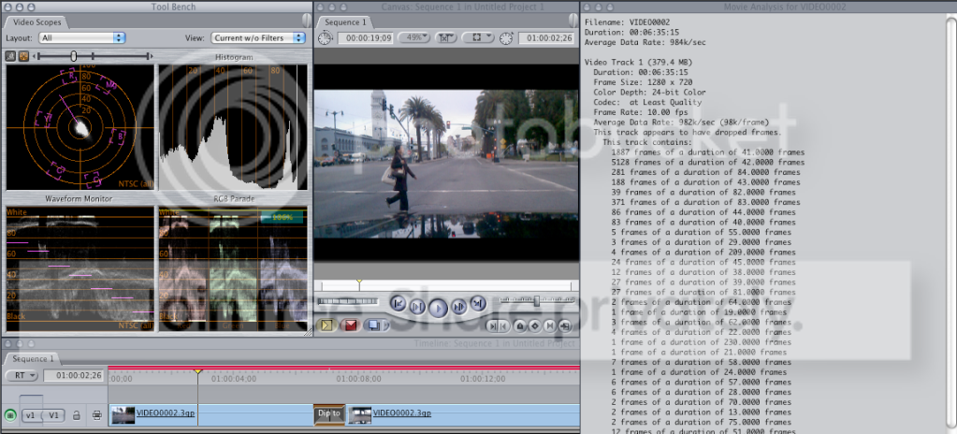The height and width of the screenshot is (434, 957).
Task: Click the Go to Next Edit button
Action: (x=477, y=304)
